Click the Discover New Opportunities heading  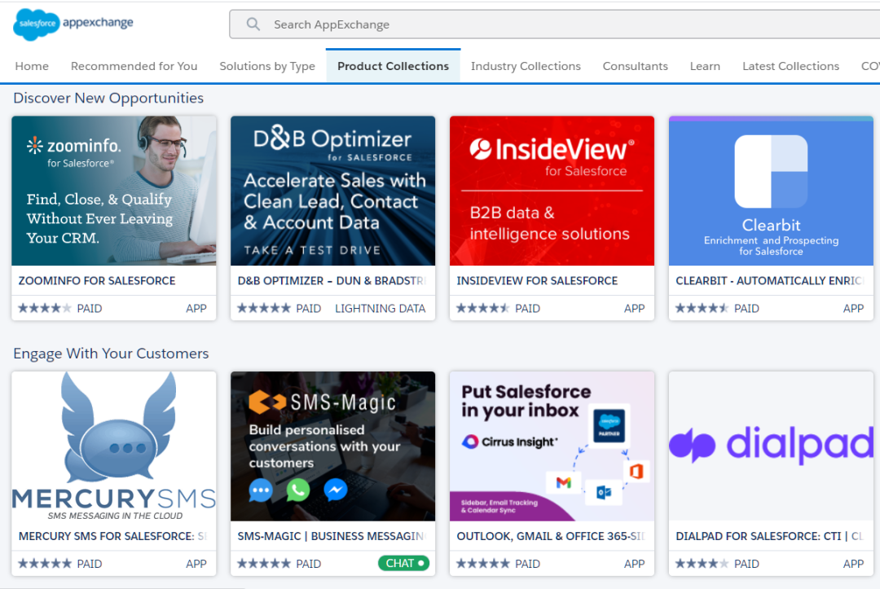coord(108,98)
